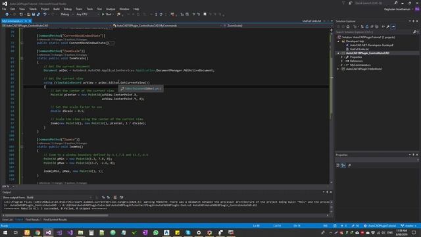This screenshot has width=421, height=237.
Task: Click the Save All toolbar icon
Action: (x=38, y=14)
